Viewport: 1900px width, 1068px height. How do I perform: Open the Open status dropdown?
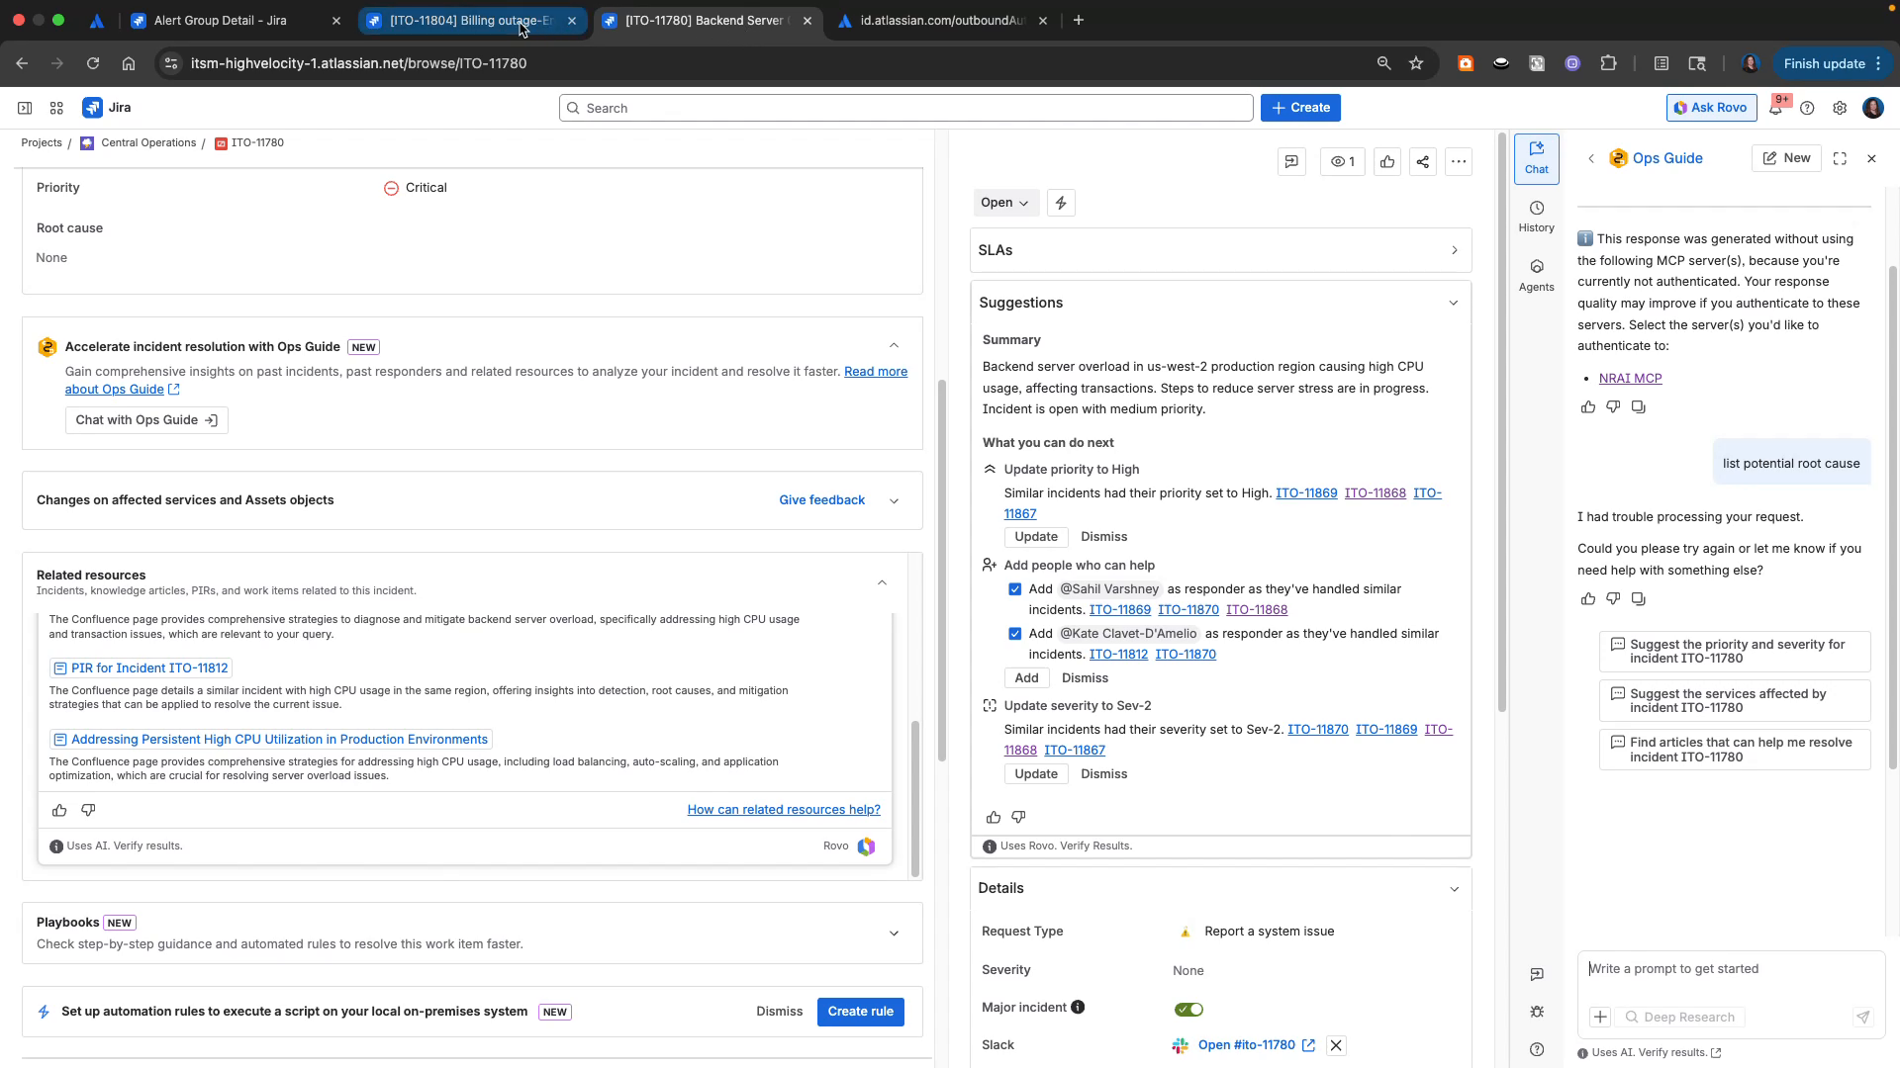1004,202
